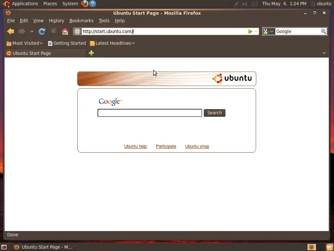Open the address bar history dropdown
The height and width of the screenshot is (251, 334).
point(256,32)
